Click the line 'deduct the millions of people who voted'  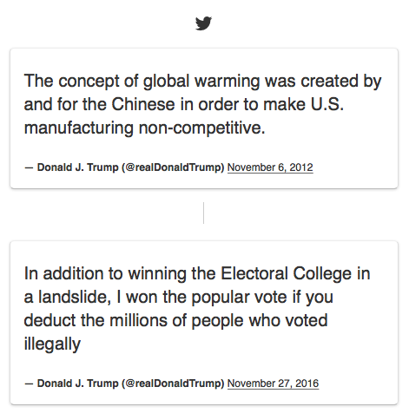pyautogui.click(x=175, y=320)
